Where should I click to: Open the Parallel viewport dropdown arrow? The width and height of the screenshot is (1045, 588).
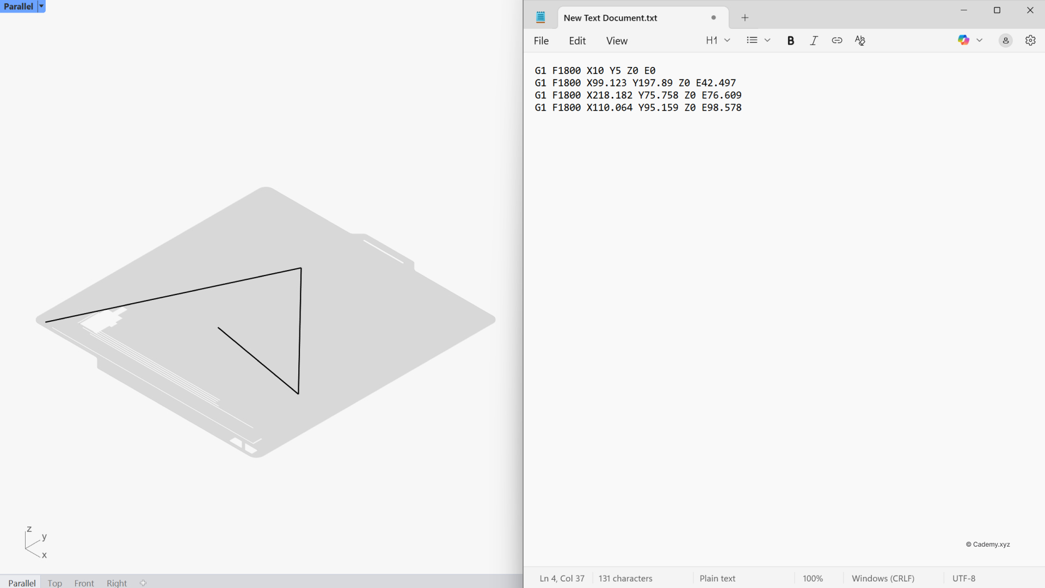41,7
